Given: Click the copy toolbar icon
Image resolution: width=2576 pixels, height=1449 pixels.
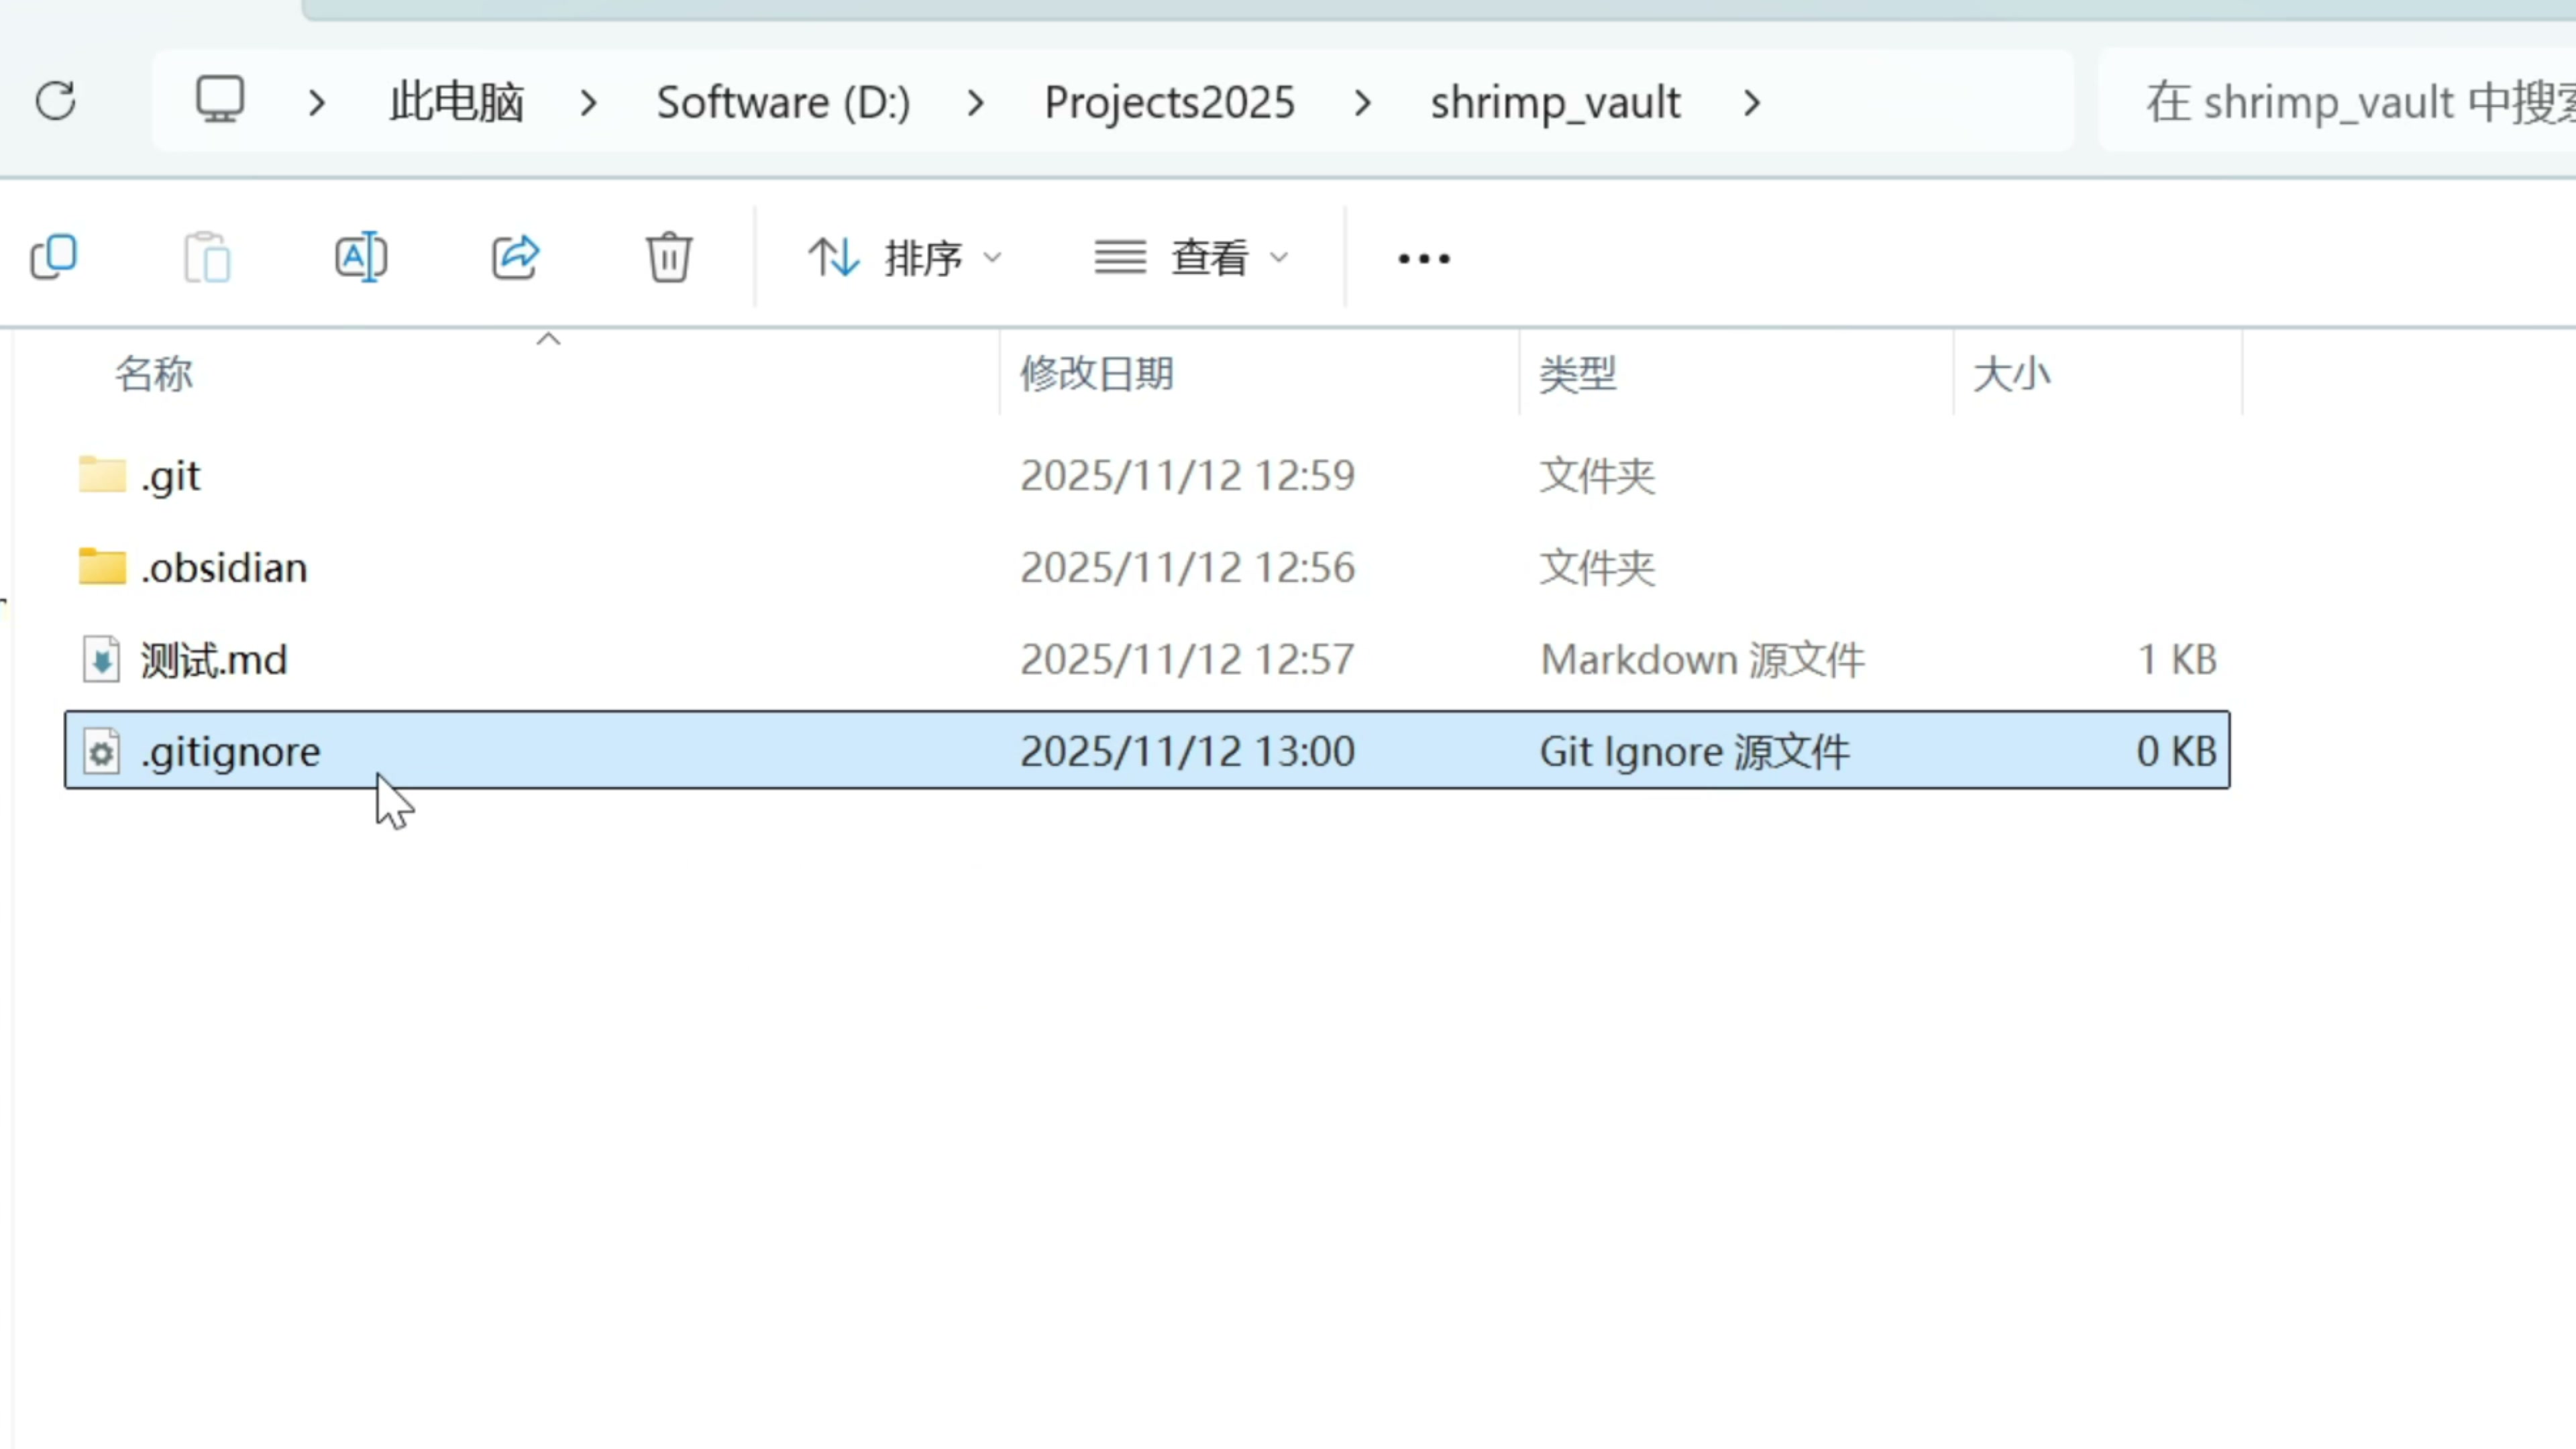Looking at the screenshot, I should coord(54,258).
